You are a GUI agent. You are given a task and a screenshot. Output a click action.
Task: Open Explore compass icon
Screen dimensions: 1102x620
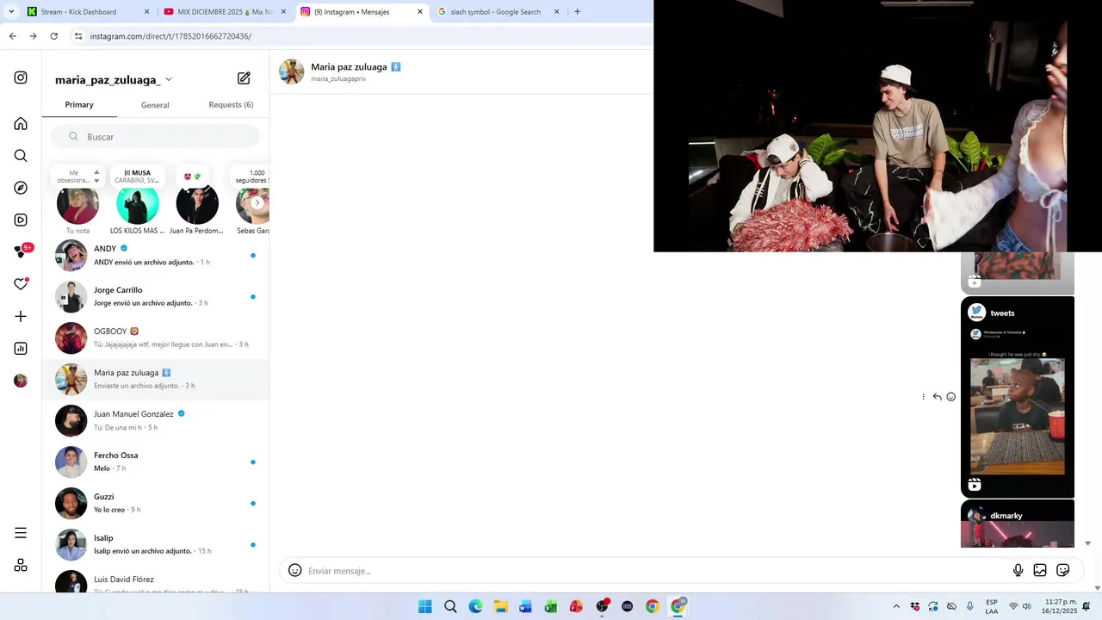(x=21, y=188)
